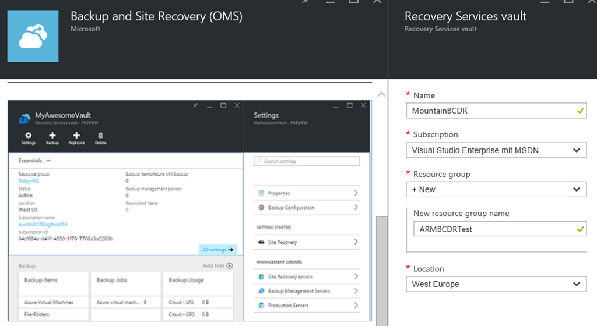
Task: Expand the Production Servers row chevron
Action: [356, 306]
